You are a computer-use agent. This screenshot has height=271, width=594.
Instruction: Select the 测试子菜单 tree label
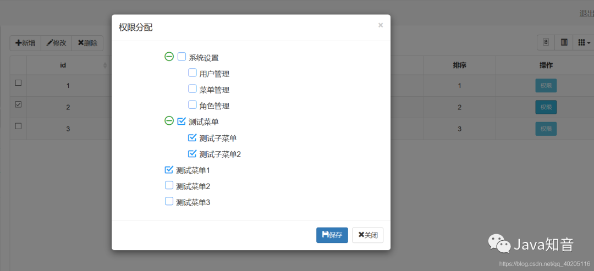pyautogui.click(x=218, y=139)
